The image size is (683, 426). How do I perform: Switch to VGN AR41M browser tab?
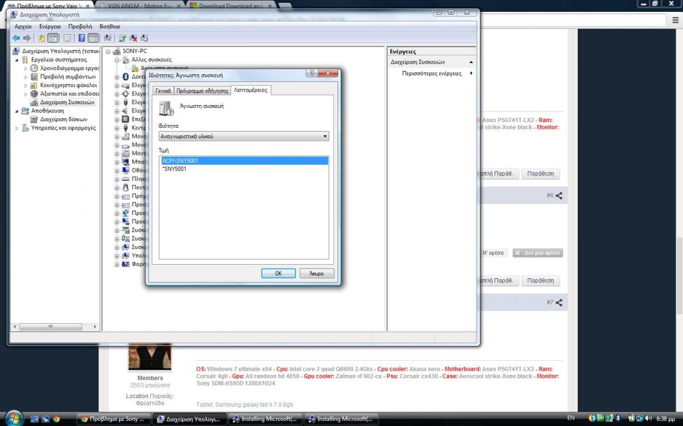point(139,5)
